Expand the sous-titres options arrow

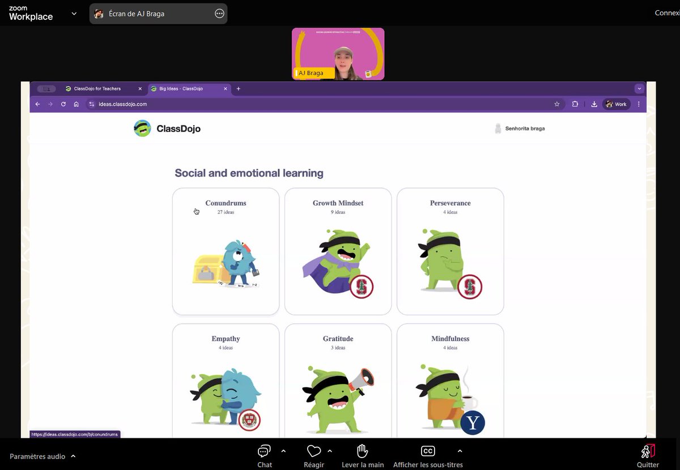[x=460, y=451]
